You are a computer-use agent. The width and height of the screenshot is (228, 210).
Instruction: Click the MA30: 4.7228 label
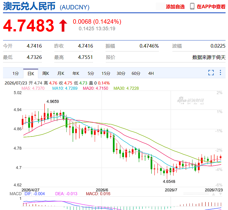(126, 88)
